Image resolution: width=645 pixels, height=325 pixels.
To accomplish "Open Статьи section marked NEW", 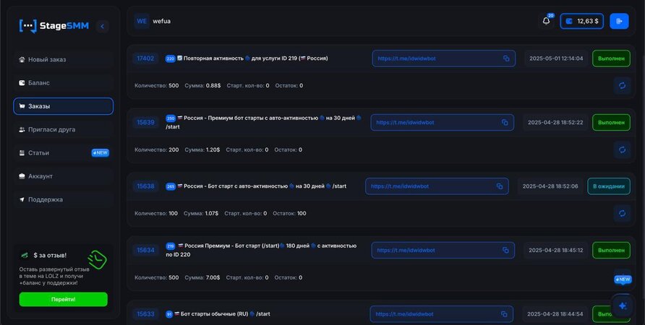I will tap(63, 153).
